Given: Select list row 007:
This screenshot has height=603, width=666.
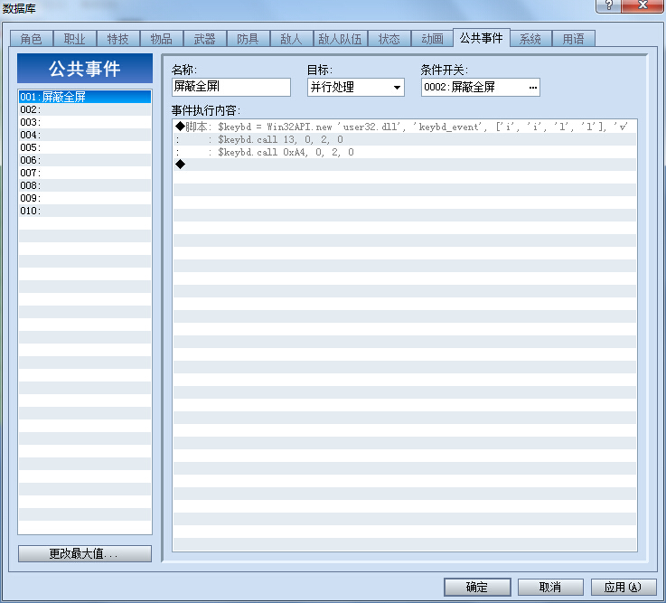Looking at the screenshot, I should [x=85, y=173].
